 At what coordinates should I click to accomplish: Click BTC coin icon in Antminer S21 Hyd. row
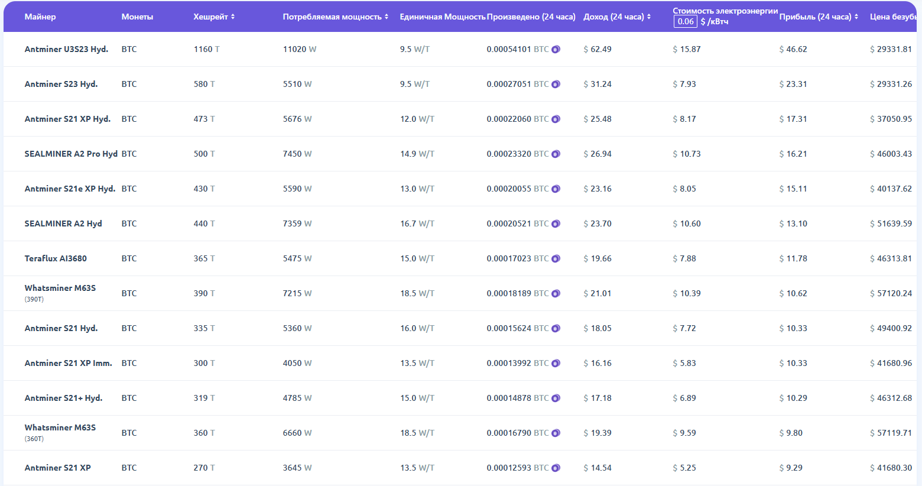click(556, 329)
